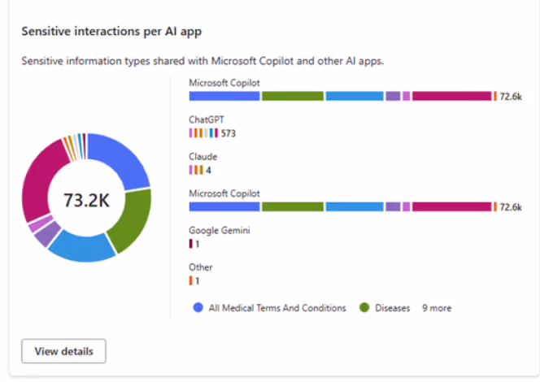The image size is (540, 382).
Task: Click the 72.6k value in the Microsoft Copilot row above ChatGPT
Action: pyautogui.click(x=511, y=97)
